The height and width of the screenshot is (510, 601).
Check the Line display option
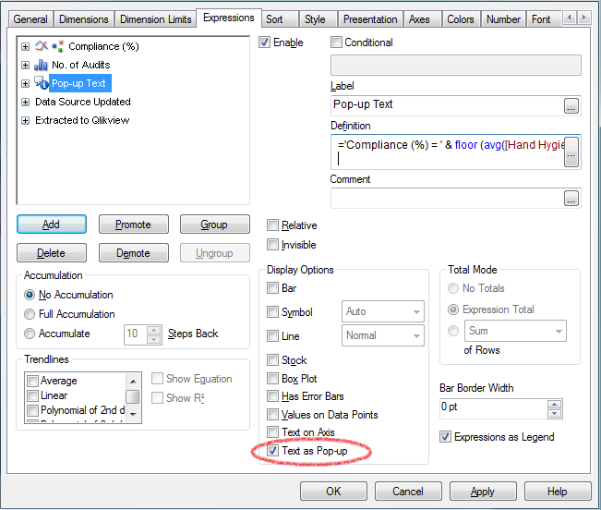(x=272, y=336)
